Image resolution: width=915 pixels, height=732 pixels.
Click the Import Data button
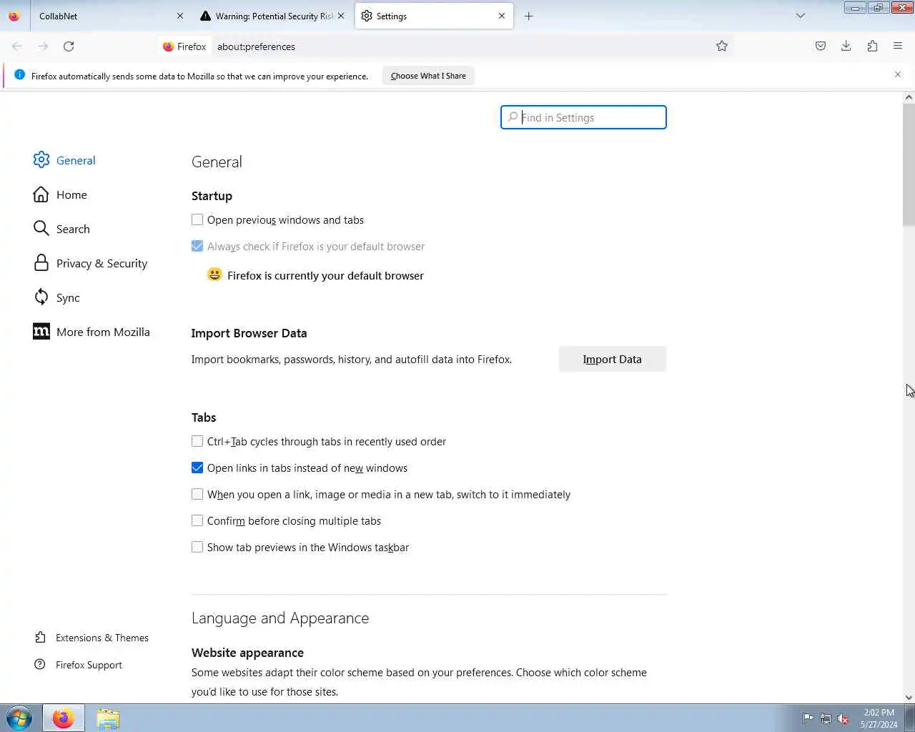click(613, 359)
